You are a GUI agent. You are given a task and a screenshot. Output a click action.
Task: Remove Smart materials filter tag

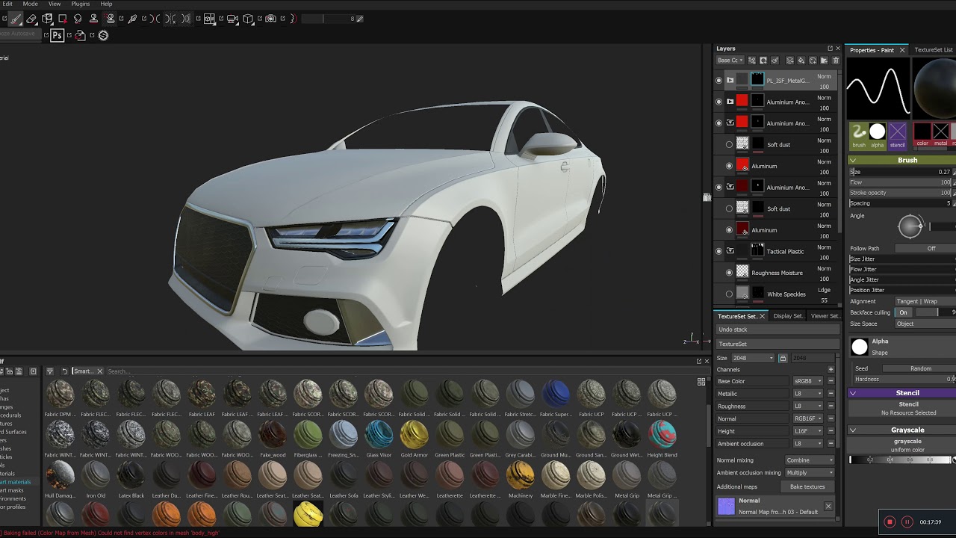tap(99, 371)
